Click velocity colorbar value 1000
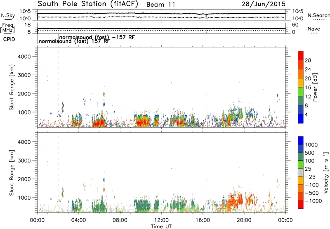Image resolution: width=330 pixels, height=229 pixels. (311, 145)
